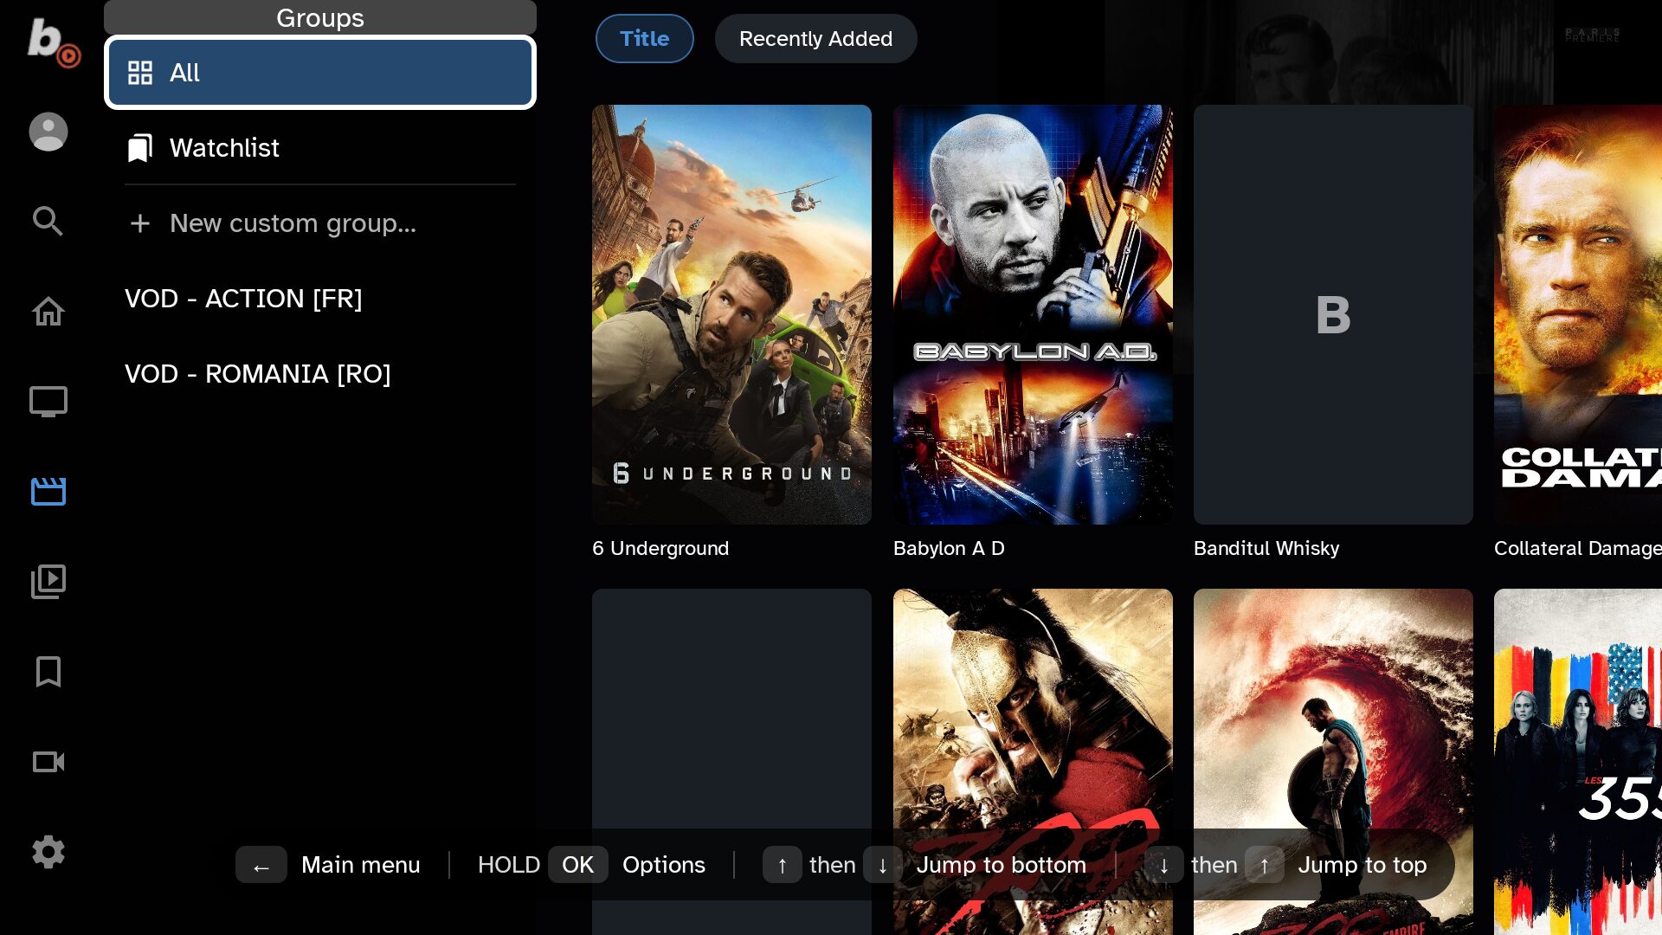
Task: Open the search icon in sidebar
Action: tap(48, 222)
